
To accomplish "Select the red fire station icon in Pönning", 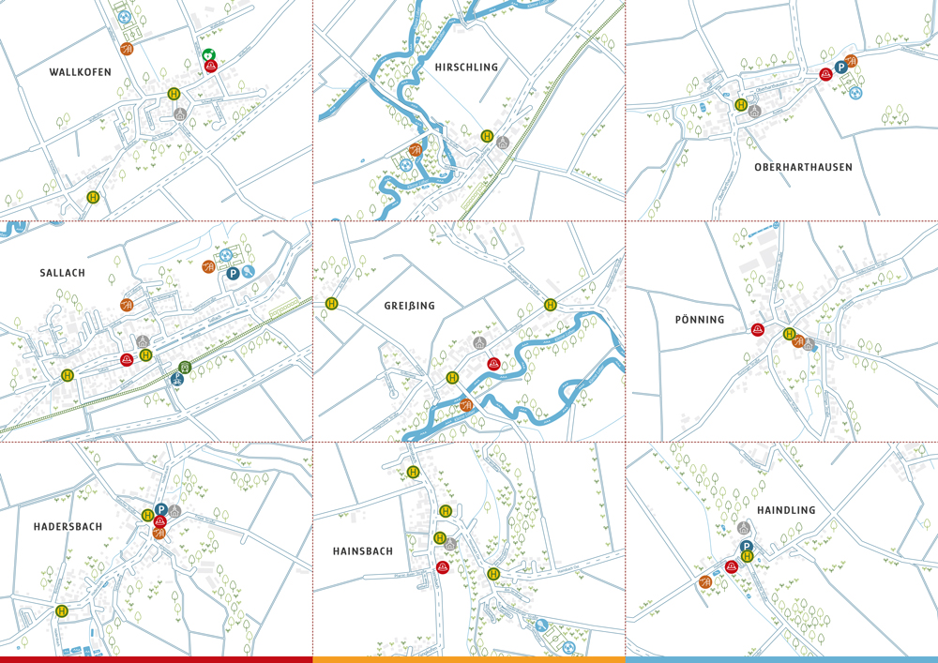I will (x=757, y=329).
